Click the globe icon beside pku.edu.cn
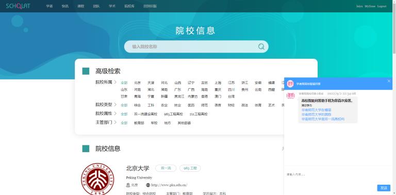Image resolution: width=396 pixels, height=195 pixels. 148,185
